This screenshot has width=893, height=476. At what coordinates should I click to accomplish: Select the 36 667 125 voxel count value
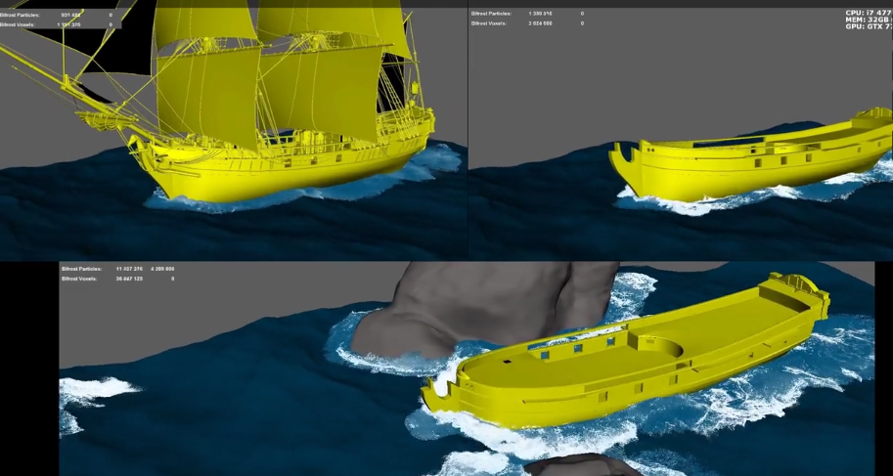pyautogui.click(x=130, y=279)
